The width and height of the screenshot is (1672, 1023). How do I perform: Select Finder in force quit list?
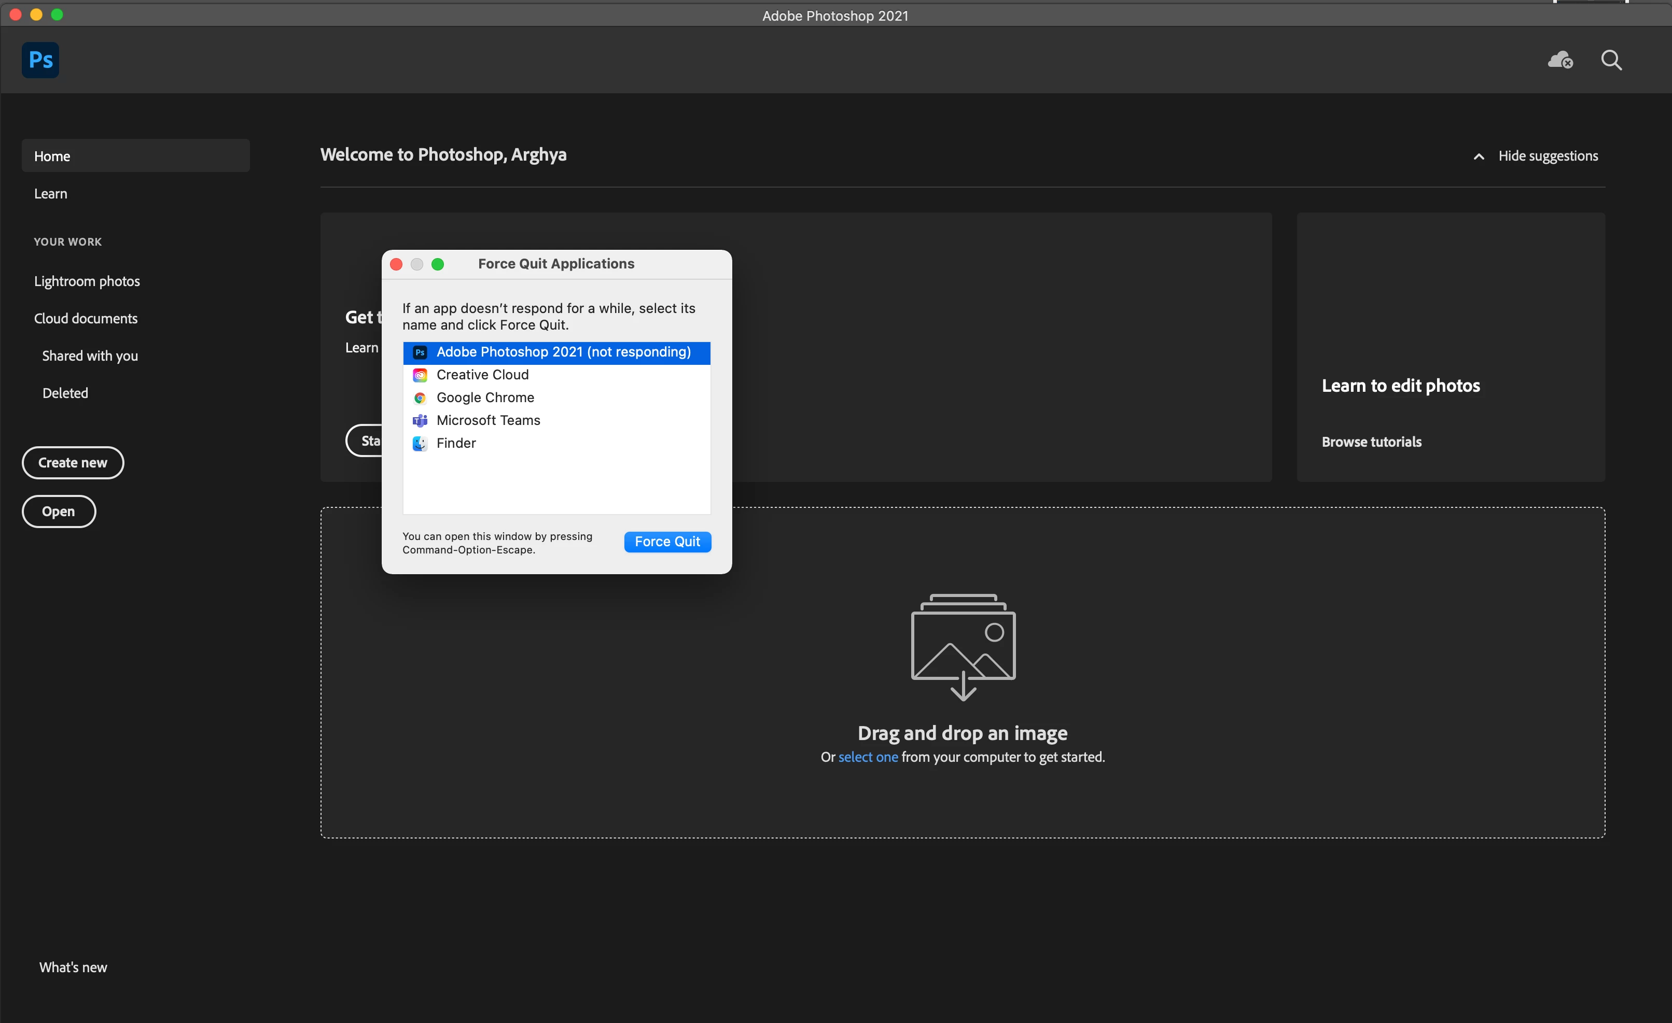pyautogui.click(x=456, y=444)
